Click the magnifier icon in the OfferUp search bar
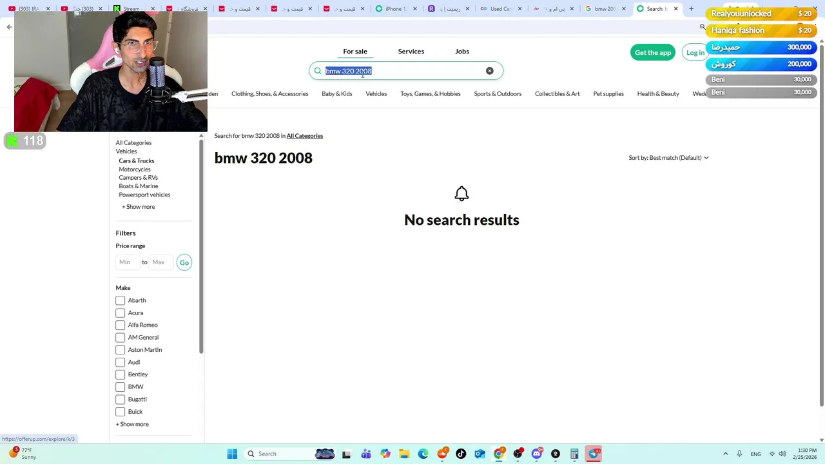 point(318,71)
